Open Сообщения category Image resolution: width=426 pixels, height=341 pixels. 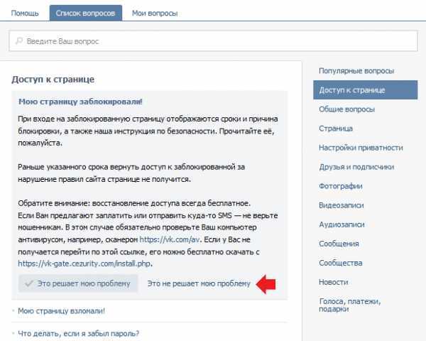339,244
